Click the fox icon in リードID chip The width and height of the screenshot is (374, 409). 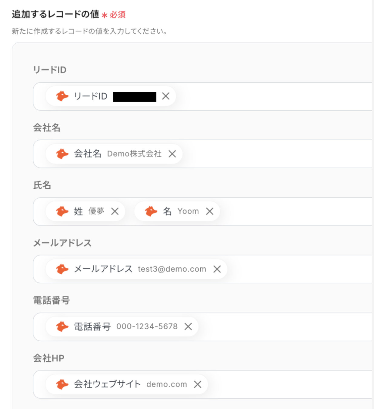click(x=62, y=96)
